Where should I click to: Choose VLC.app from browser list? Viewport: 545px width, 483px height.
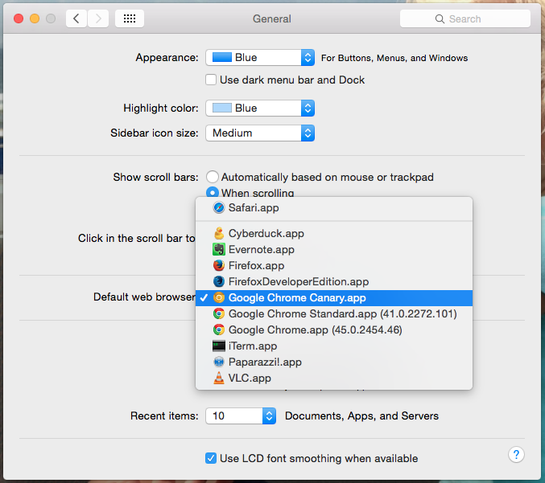click(x=333, y=378)
